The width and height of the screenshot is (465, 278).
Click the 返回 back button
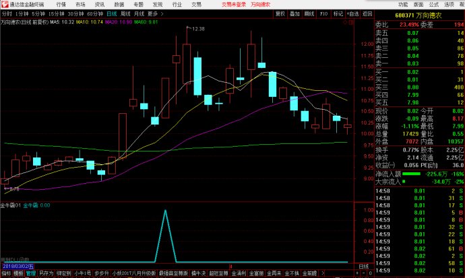tap(367, 13)
